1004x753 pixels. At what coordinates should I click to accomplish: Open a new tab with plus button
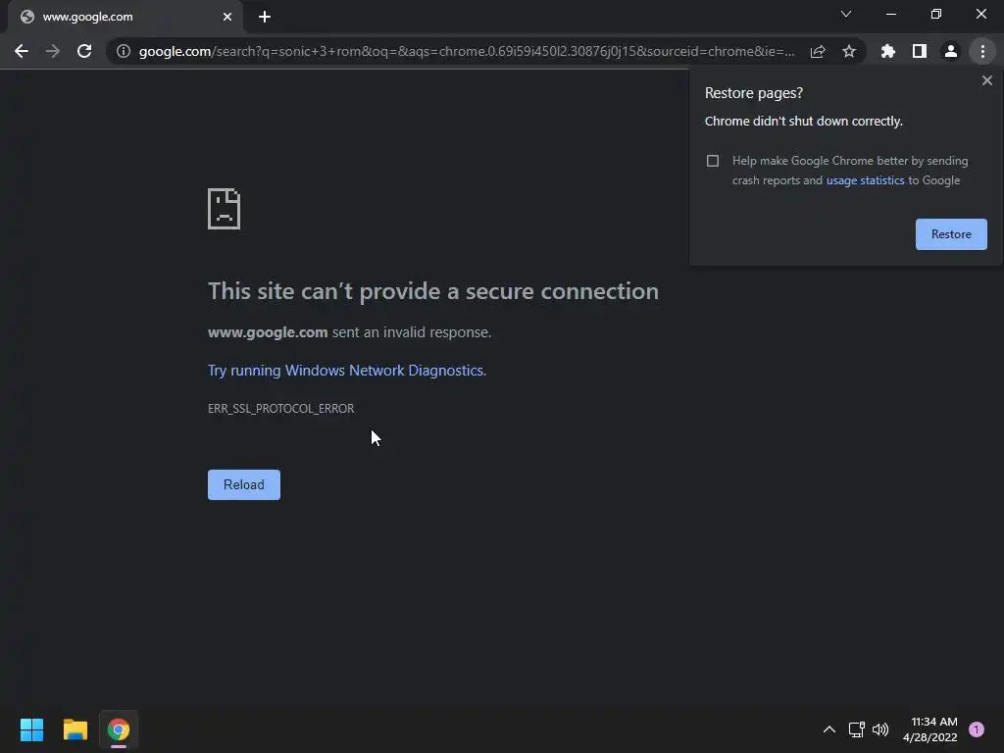[x=265, y=17]
